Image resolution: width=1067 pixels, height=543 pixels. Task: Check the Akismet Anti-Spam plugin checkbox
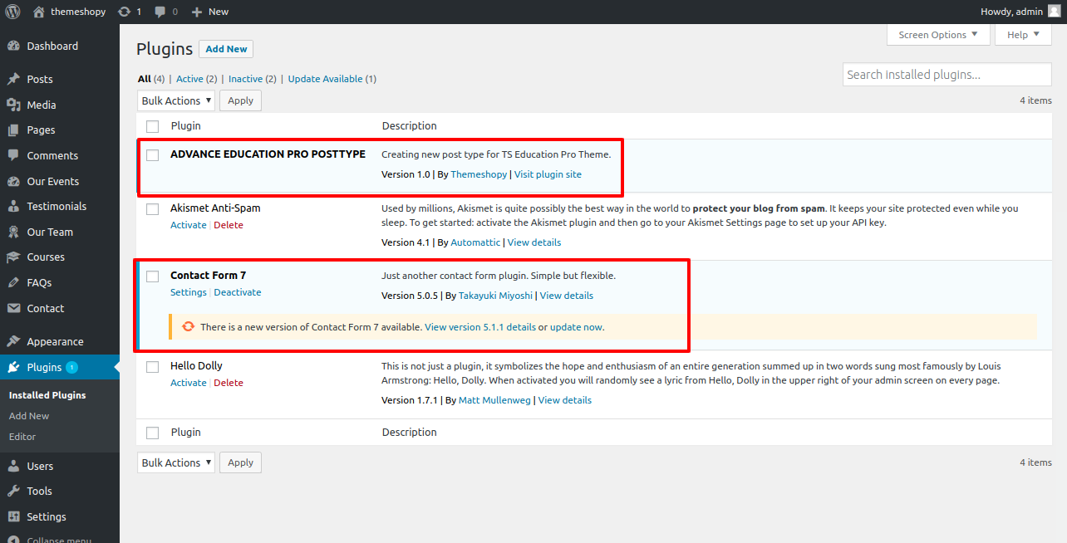(x=153, y=209)
